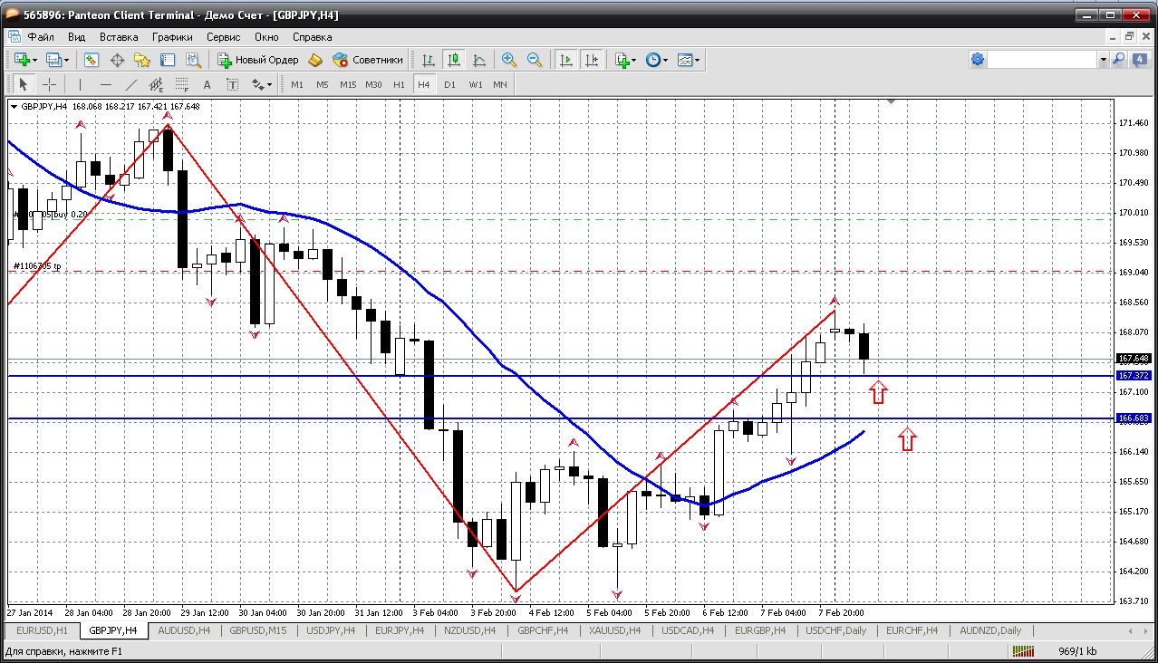This screenshot has width=1158, height=663.
Task: Add a text label (T)
Action: coord(232,84)
